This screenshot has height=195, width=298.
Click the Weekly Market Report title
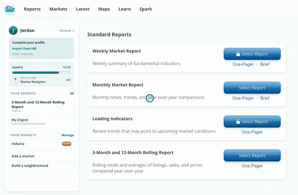tap(117, 51)
